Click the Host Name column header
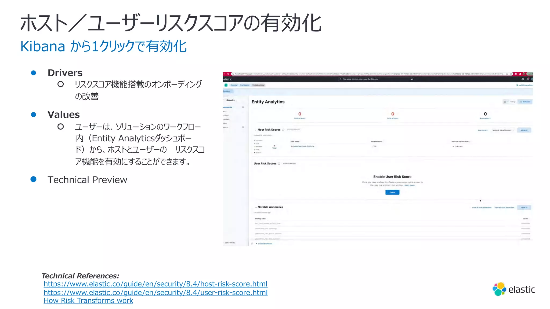This screenshot has width=550, height=309. click(295, 142)
